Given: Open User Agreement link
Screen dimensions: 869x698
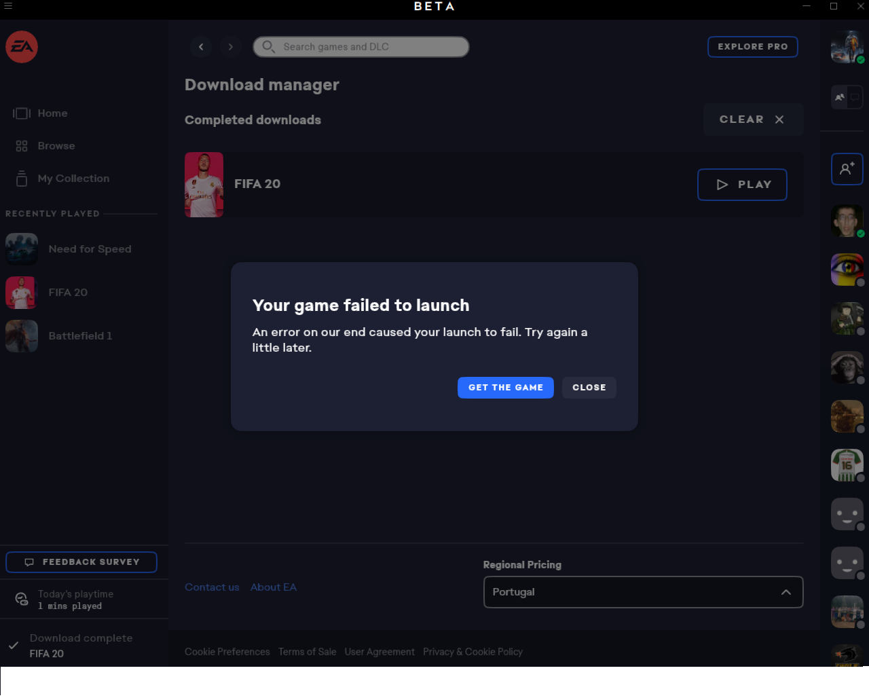Looking at the screenshot, I should tap(380, 652).
